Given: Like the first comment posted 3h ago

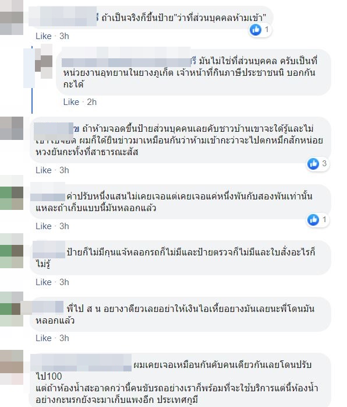Looking at the screenshot, I should tap(44, 36).
